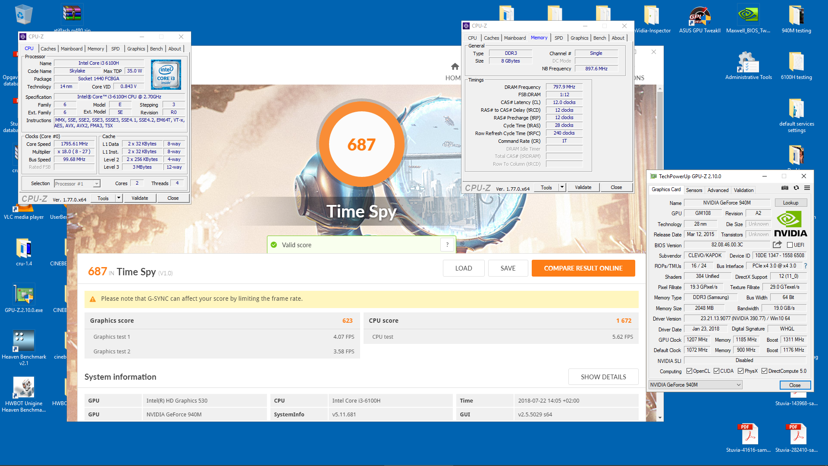This screenshot has width=828, height=466.
Task: Click COMPARE RESULT ONLINE button
Action: tap(583, 268)
